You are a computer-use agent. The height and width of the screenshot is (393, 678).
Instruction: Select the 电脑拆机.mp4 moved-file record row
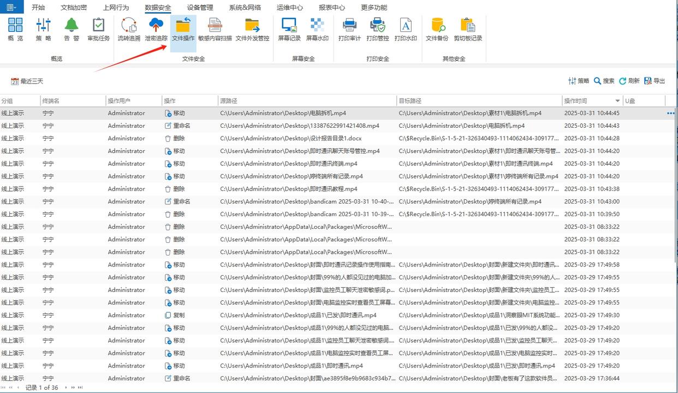click(x=328, y=113)
